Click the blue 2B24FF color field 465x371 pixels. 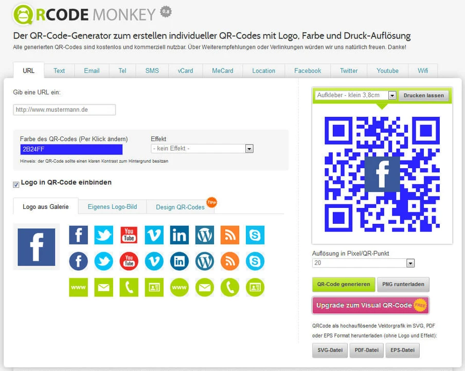click(x=71, y=149)
